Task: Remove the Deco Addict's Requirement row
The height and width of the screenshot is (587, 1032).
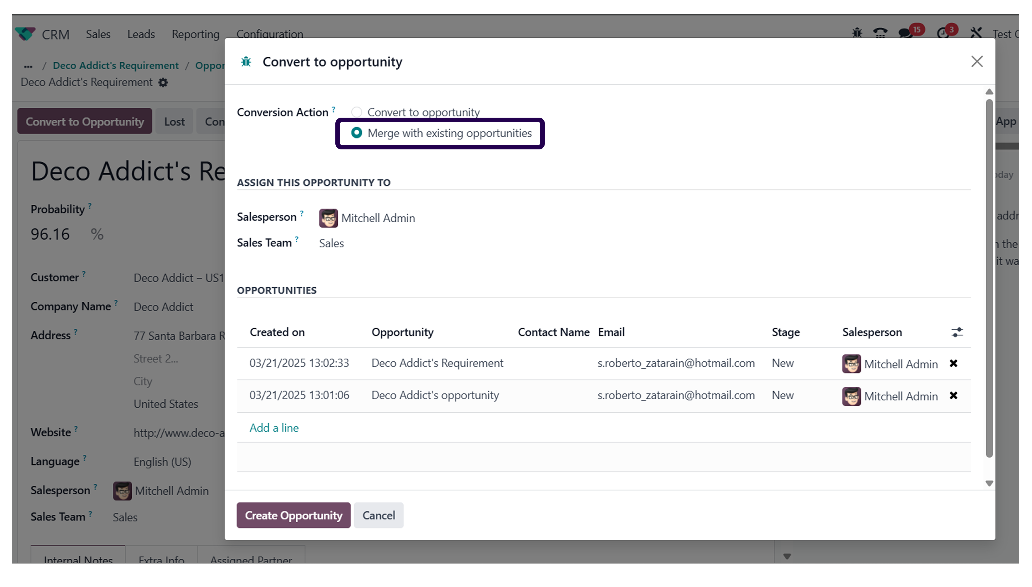Action: [953, 364]
